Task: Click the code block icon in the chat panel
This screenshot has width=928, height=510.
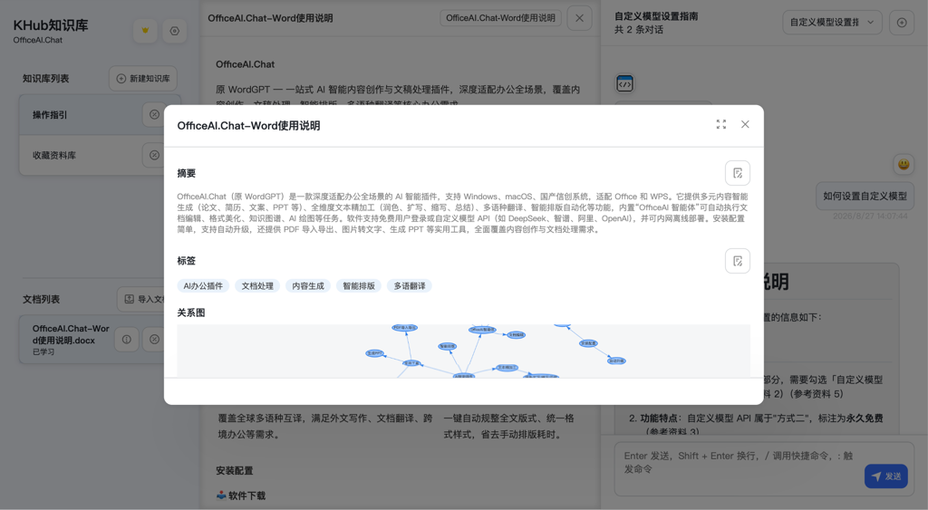Action: 625,84
